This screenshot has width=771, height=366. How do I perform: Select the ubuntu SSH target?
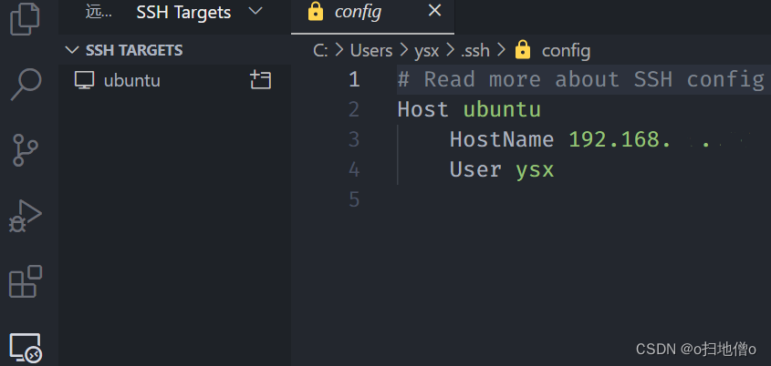132,80
